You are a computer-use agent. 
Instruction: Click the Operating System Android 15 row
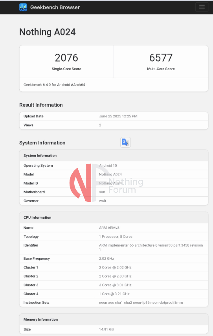(114, 165)
